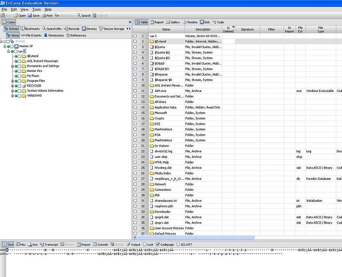Screen dimensions: 342x277
Task: Click the Search magnifier icon in toolbar
Action: tap(79, 16)
